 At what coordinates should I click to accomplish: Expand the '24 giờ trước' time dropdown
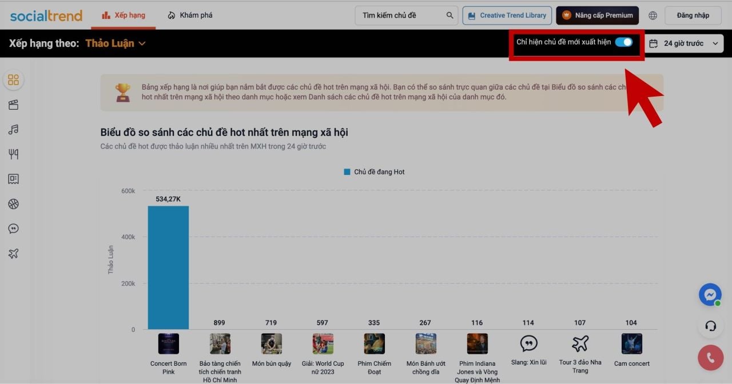(x=684, y=43)
